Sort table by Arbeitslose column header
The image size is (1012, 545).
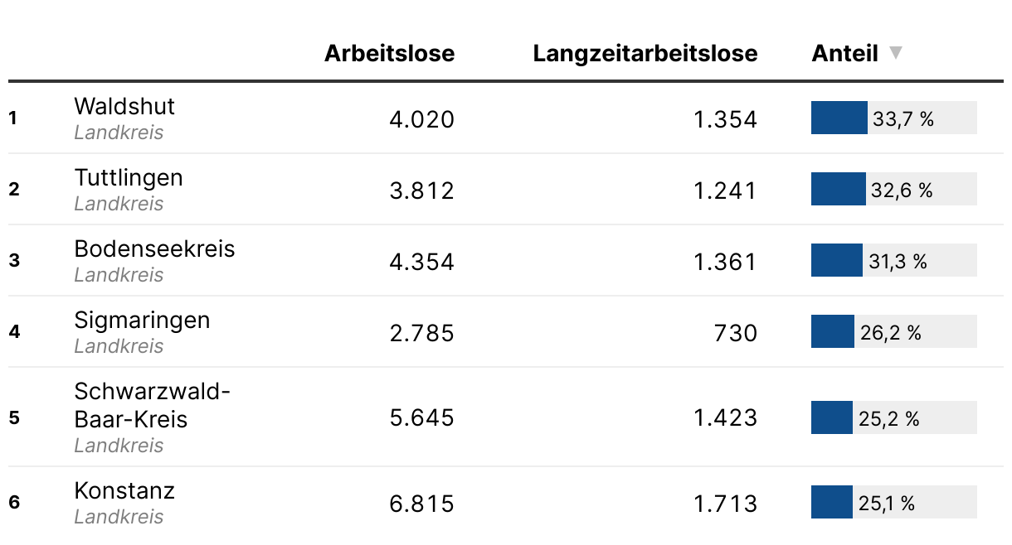pyautogui.click(x=389, y=53)
